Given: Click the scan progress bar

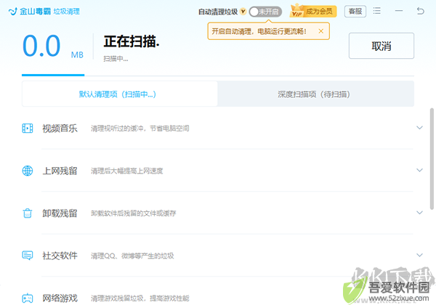Looking at the screenshot, I should pyautogui.click(x=218, y=76).
